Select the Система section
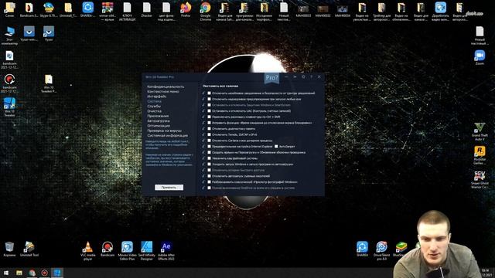This screenshot has width=495, height=278. coord(154,101)
